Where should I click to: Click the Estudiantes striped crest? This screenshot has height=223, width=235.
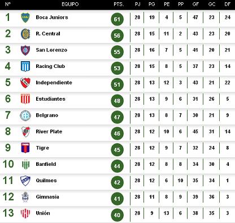click(x=25, y=99)
